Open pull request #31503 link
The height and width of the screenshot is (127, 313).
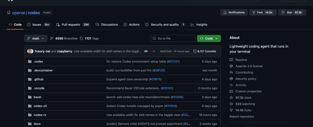tap(171, 106)
